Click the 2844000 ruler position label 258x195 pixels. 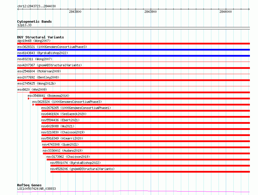pos(226,12)
